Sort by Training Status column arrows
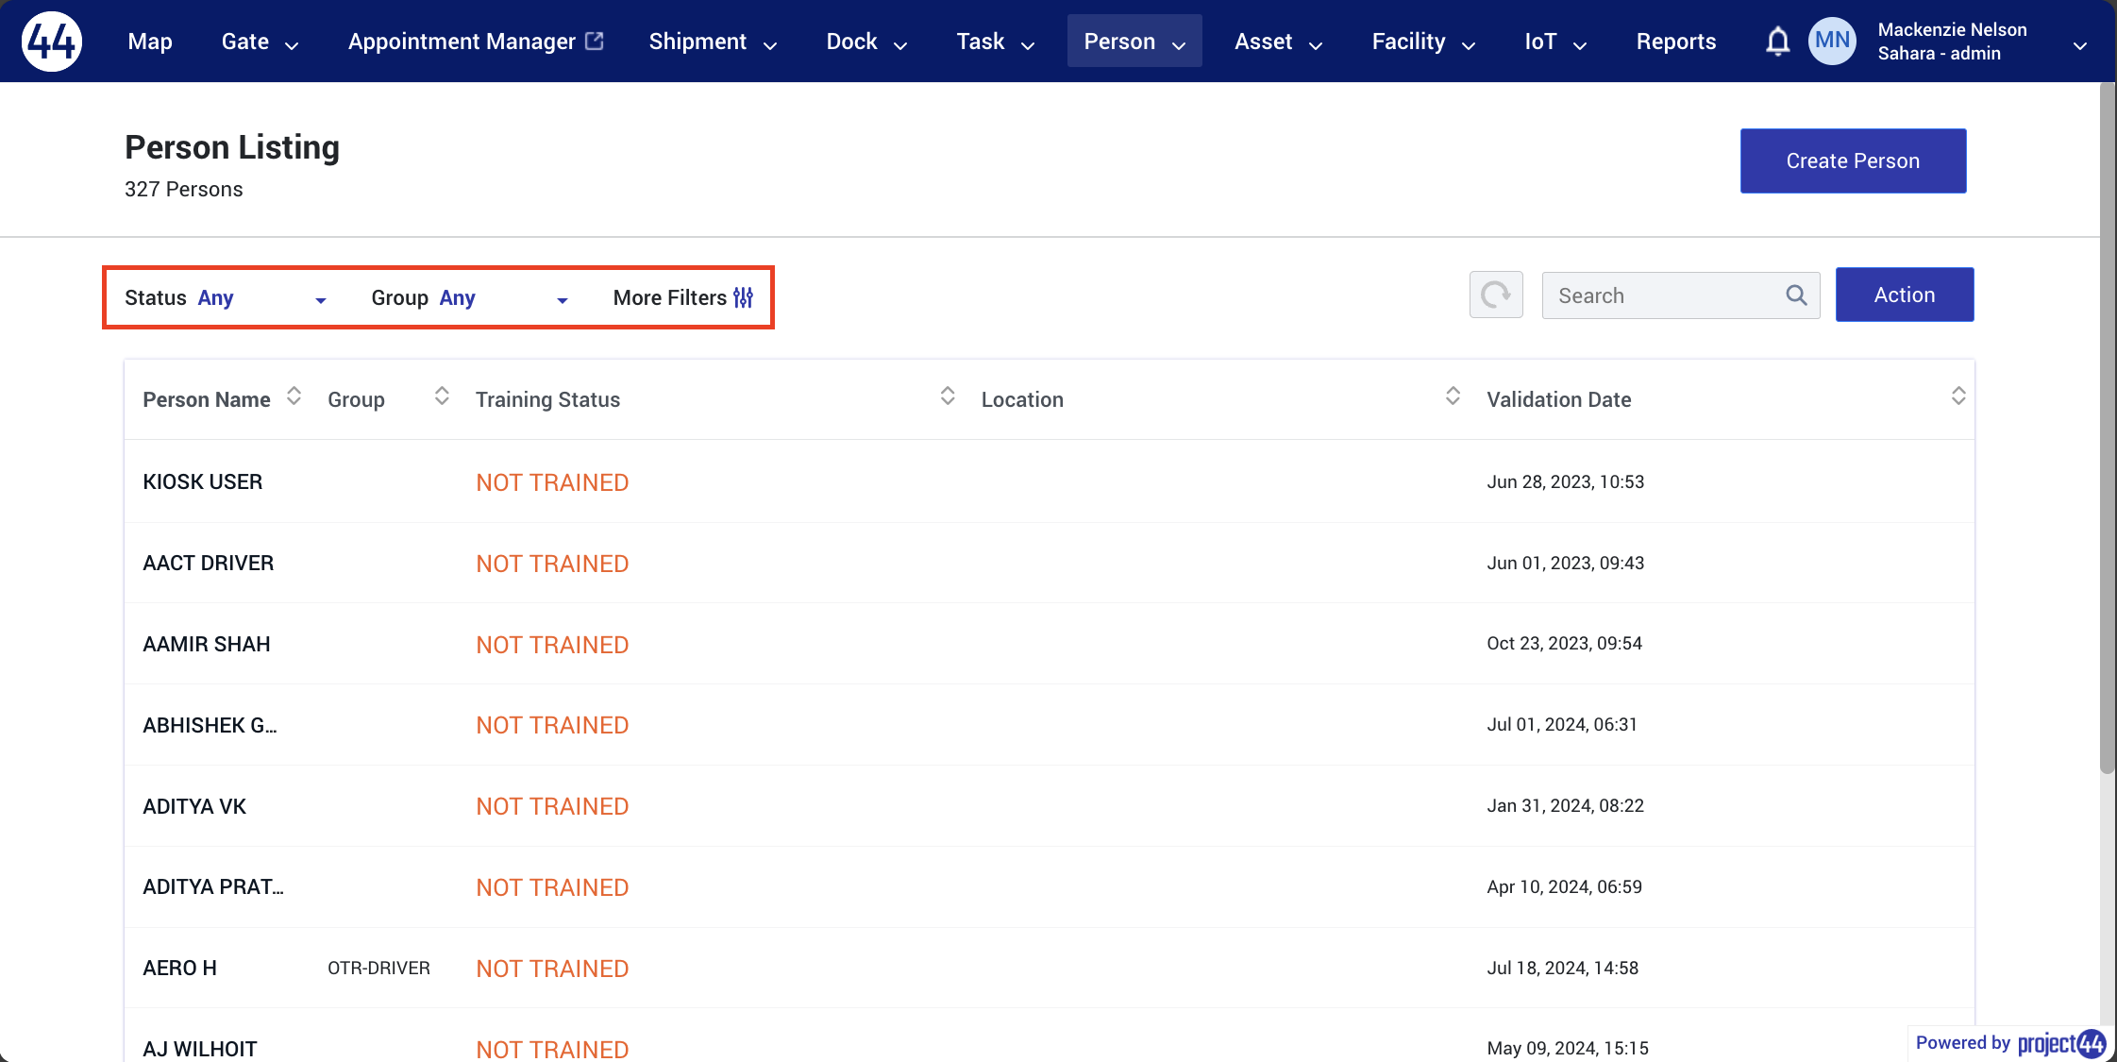The height and width of the screenshot is (1062, 2117). 948,396
